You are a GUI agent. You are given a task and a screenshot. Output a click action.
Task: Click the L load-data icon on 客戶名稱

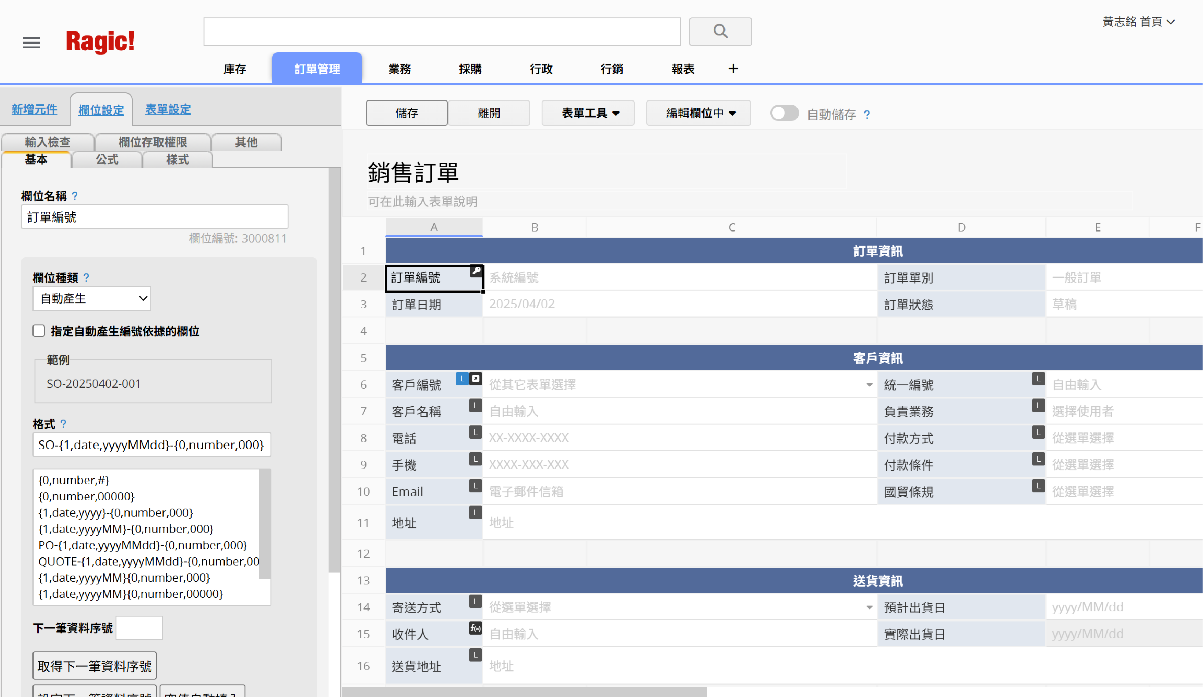(x=475, y=405)
